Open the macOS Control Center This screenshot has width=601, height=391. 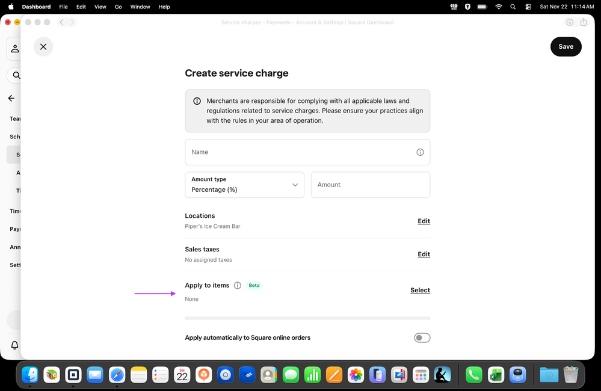(528, 7)
